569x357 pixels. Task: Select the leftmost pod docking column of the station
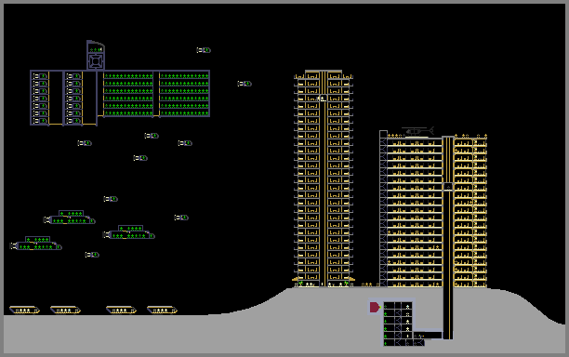(x=40, y=98)
